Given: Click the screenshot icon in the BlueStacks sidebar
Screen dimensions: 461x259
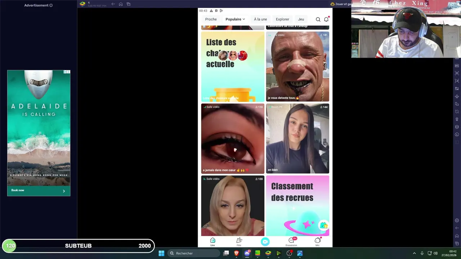Looking at the screenshot, I should (457, 73).
